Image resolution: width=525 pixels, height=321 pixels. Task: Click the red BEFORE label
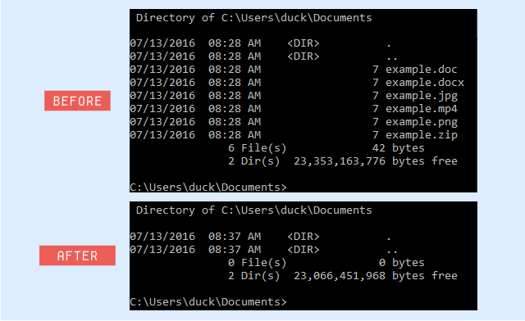[x=77, y=101]
